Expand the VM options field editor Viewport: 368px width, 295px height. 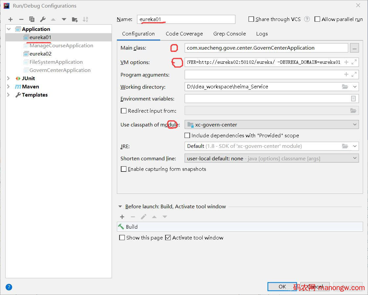tap(354, 62)
